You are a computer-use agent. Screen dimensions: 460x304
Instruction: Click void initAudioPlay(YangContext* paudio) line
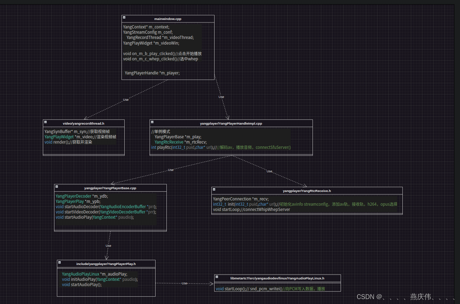100,279
